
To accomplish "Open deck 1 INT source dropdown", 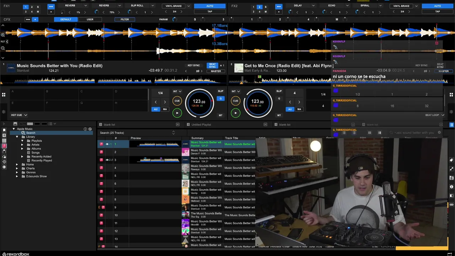I will tap(177, 91).
